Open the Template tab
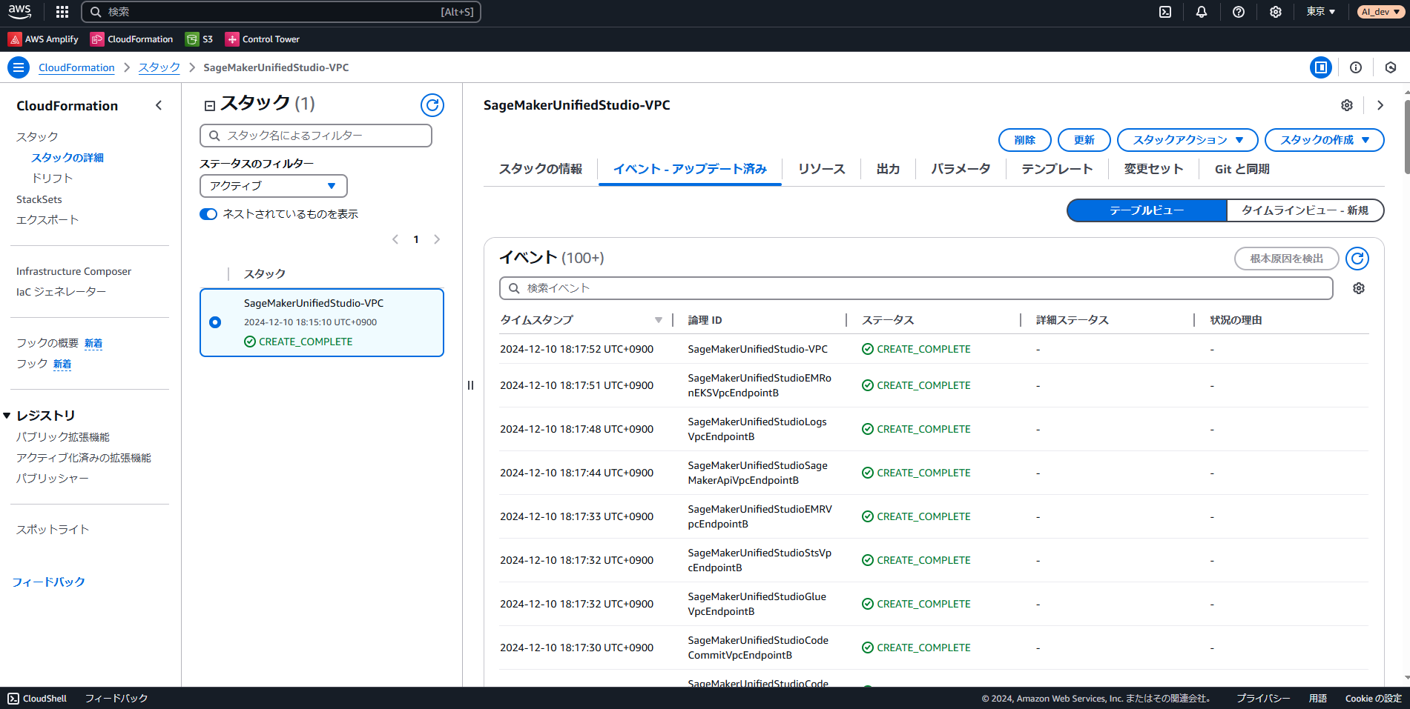 coord(1057,169)
